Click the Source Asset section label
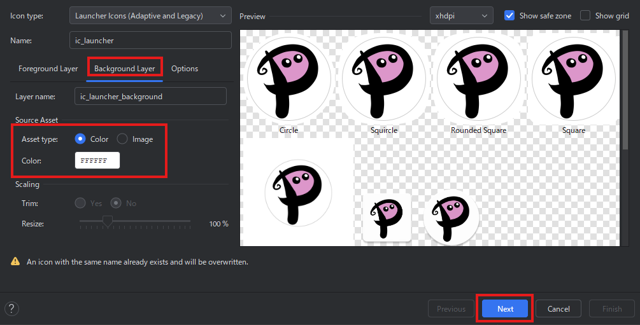The width and height of the screenshot is (640, 325). [x=37, y=120]
